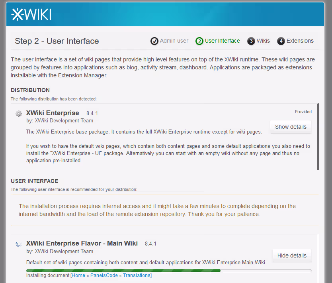Viewport: 332px width, 283px height.
Task: Open the PanelsCode link
Action: point(104,275)
